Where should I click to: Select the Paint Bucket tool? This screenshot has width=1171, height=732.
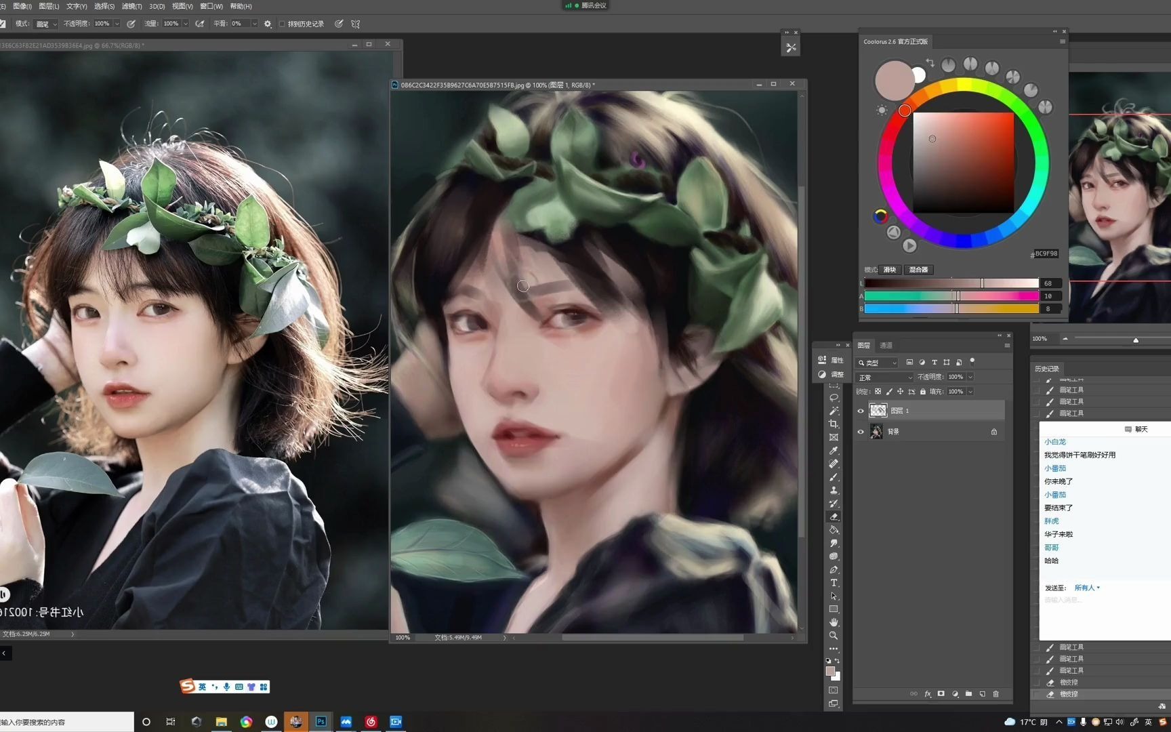tap(834, 530)
